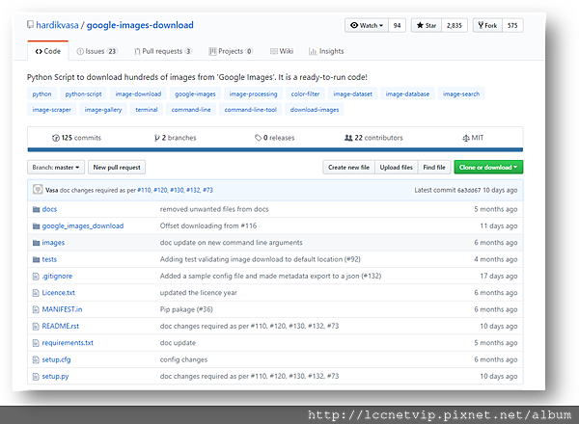The width and height of the screenshot is (579, 424).
Task: Fork the repository
Action: (487, 25)
